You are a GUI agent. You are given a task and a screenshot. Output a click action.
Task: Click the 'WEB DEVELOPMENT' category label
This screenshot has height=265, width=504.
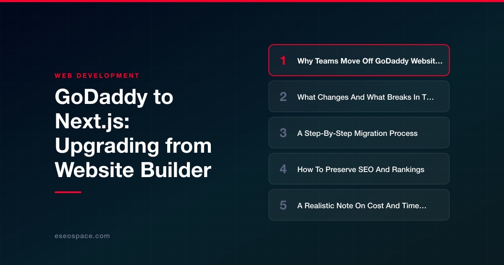(97, 76)
